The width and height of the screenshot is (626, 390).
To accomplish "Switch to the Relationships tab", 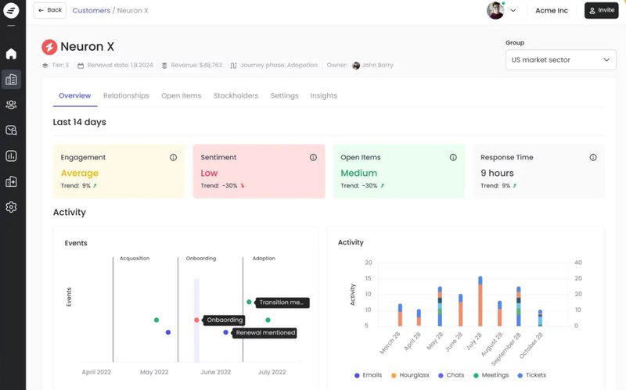I will (x=126, y=95).
